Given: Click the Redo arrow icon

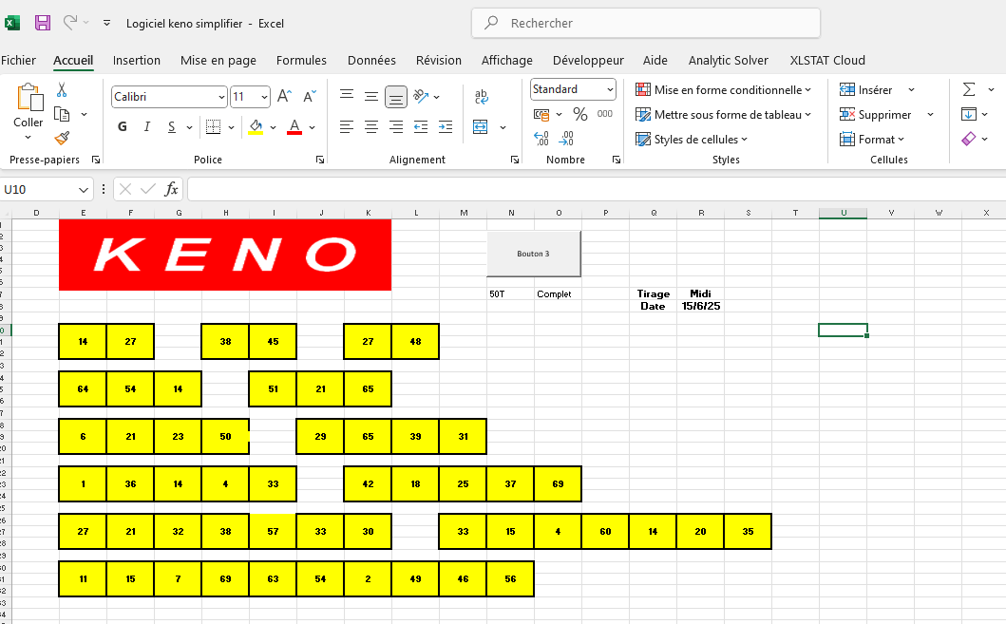Looking at the screenshot, I should pos(70,23).
